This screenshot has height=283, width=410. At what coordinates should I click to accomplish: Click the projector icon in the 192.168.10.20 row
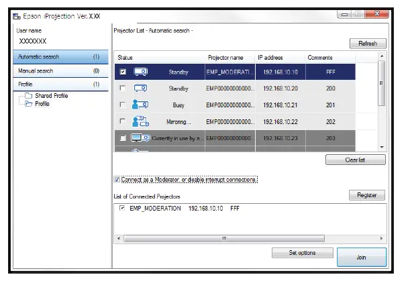tap(141, 88)
